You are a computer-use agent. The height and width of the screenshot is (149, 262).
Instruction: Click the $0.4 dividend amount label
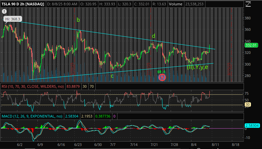[x=162, y=71]
